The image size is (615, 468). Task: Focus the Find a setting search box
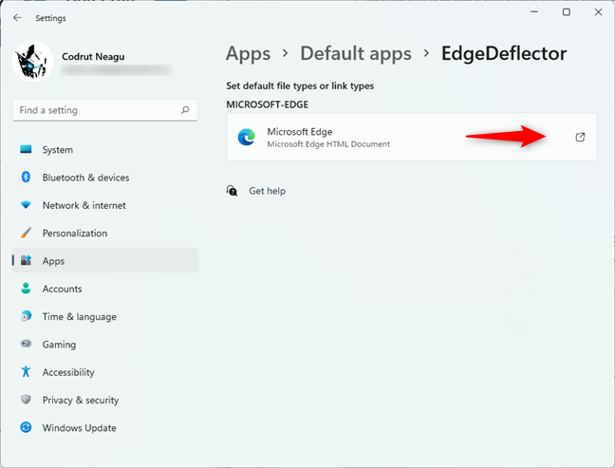105,110
